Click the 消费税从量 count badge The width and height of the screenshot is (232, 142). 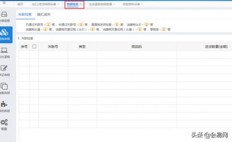(45, 29)
